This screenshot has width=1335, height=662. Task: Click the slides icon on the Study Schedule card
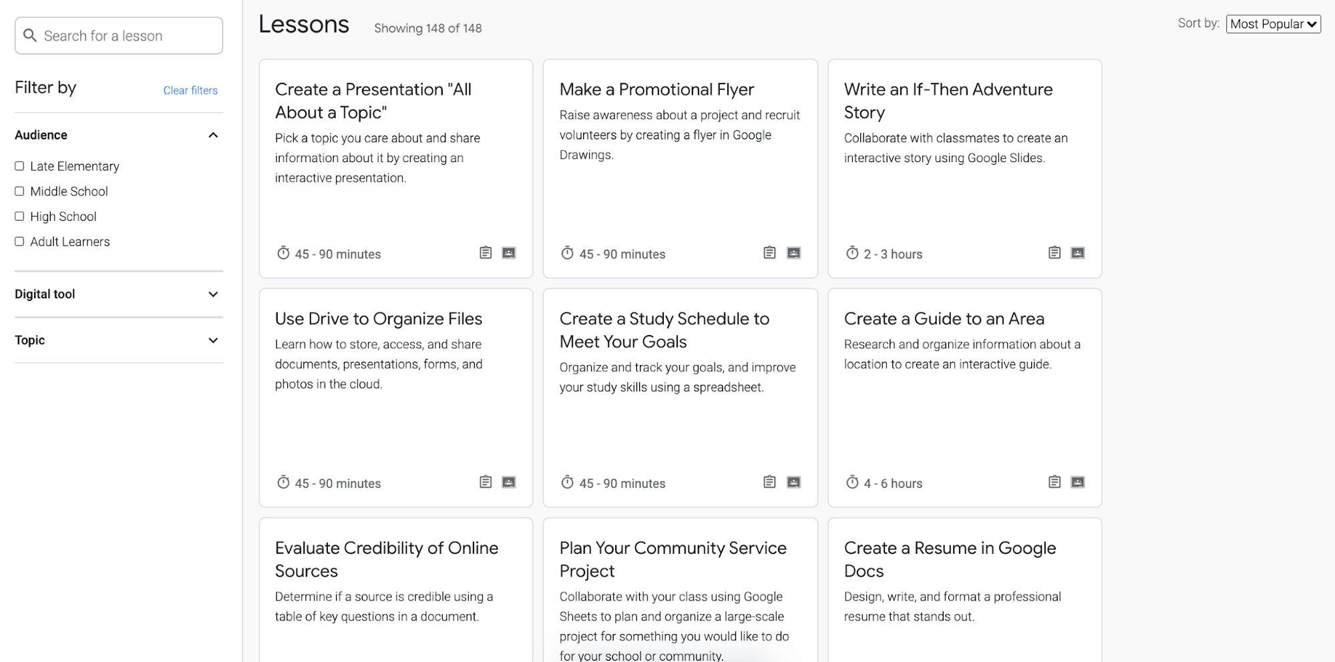click(x=793, y=482)
